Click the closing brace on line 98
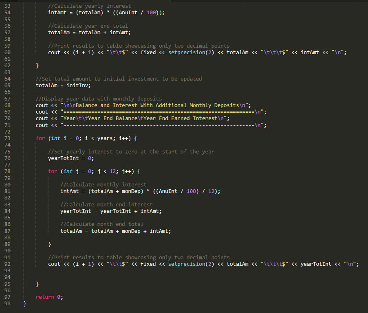The image size is (368, 313). click(x=24, y=303)
